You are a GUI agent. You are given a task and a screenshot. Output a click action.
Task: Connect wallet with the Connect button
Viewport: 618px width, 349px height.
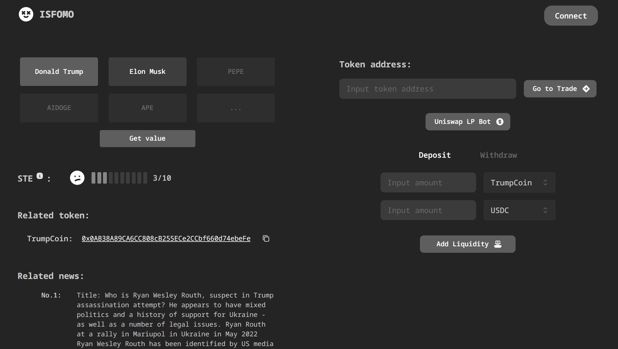[571, 16]
